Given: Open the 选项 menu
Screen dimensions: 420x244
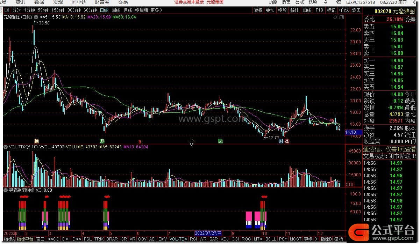Looking at the screenshot, I should coord(313,2).
